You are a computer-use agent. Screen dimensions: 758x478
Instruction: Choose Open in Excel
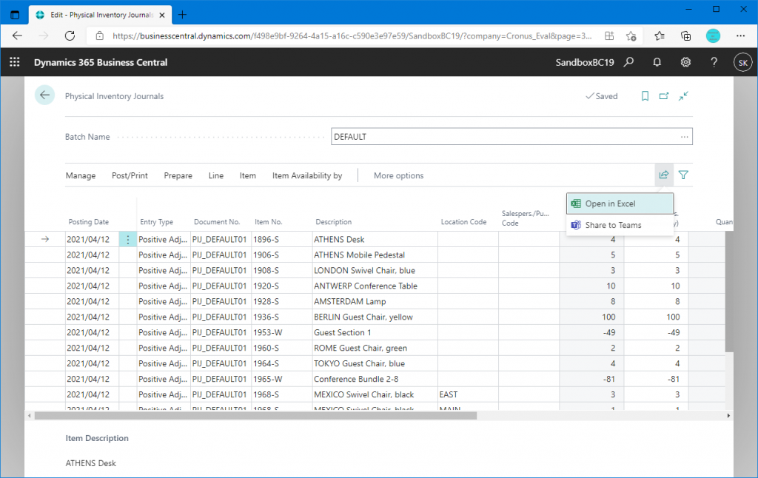tap(620, 203)
